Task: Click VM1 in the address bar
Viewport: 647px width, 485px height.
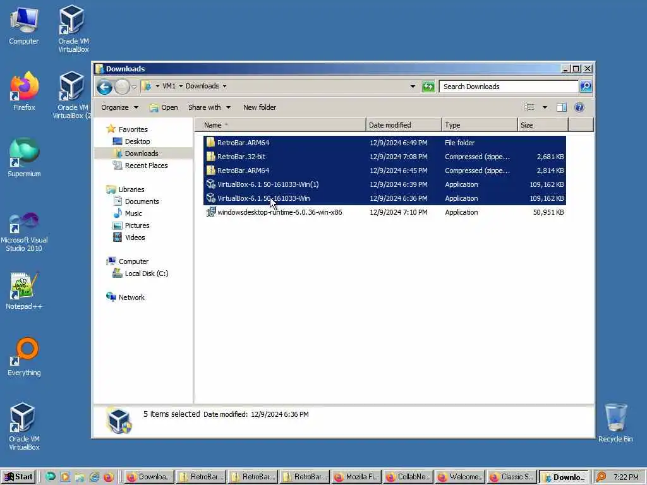Action: [x=169, y=86]
